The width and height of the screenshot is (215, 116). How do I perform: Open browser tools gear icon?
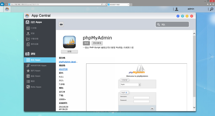tap(213, 4)
